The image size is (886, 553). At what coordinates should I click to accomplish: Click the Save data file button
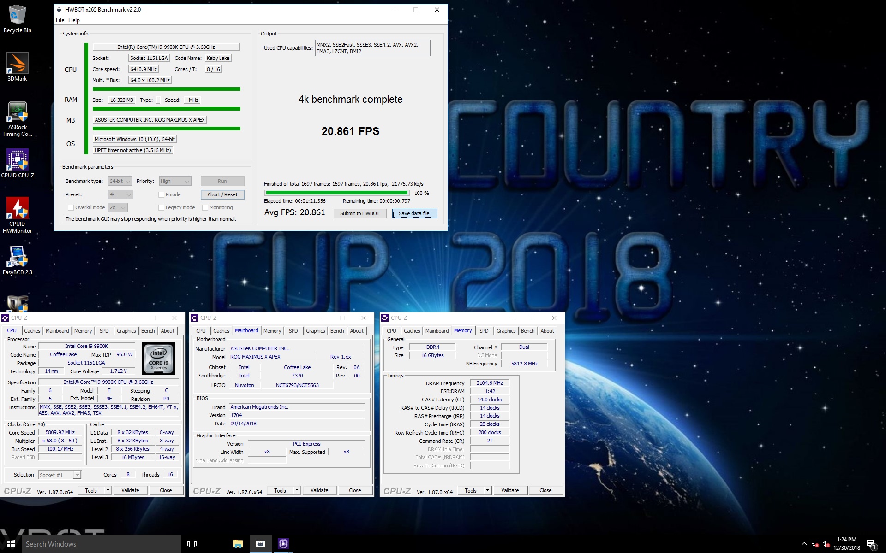pyautogui.click(x=414, y=213)
